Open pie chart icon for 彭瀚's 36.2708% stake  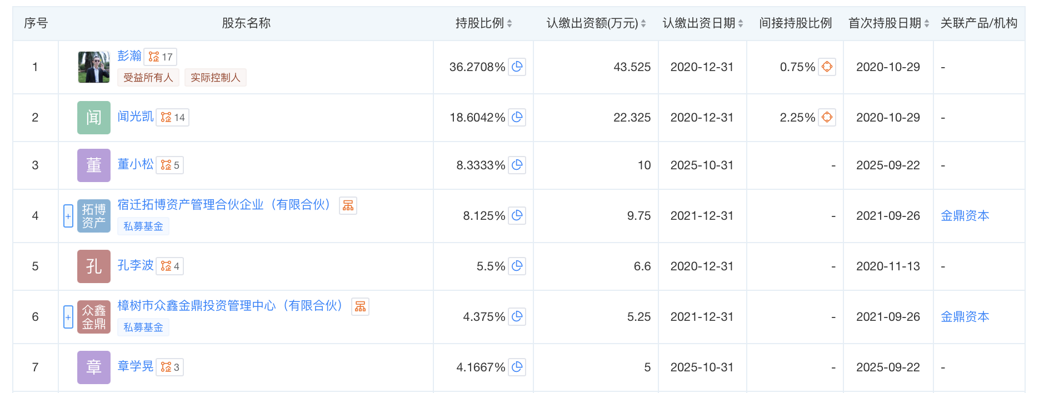pos(517,67)
